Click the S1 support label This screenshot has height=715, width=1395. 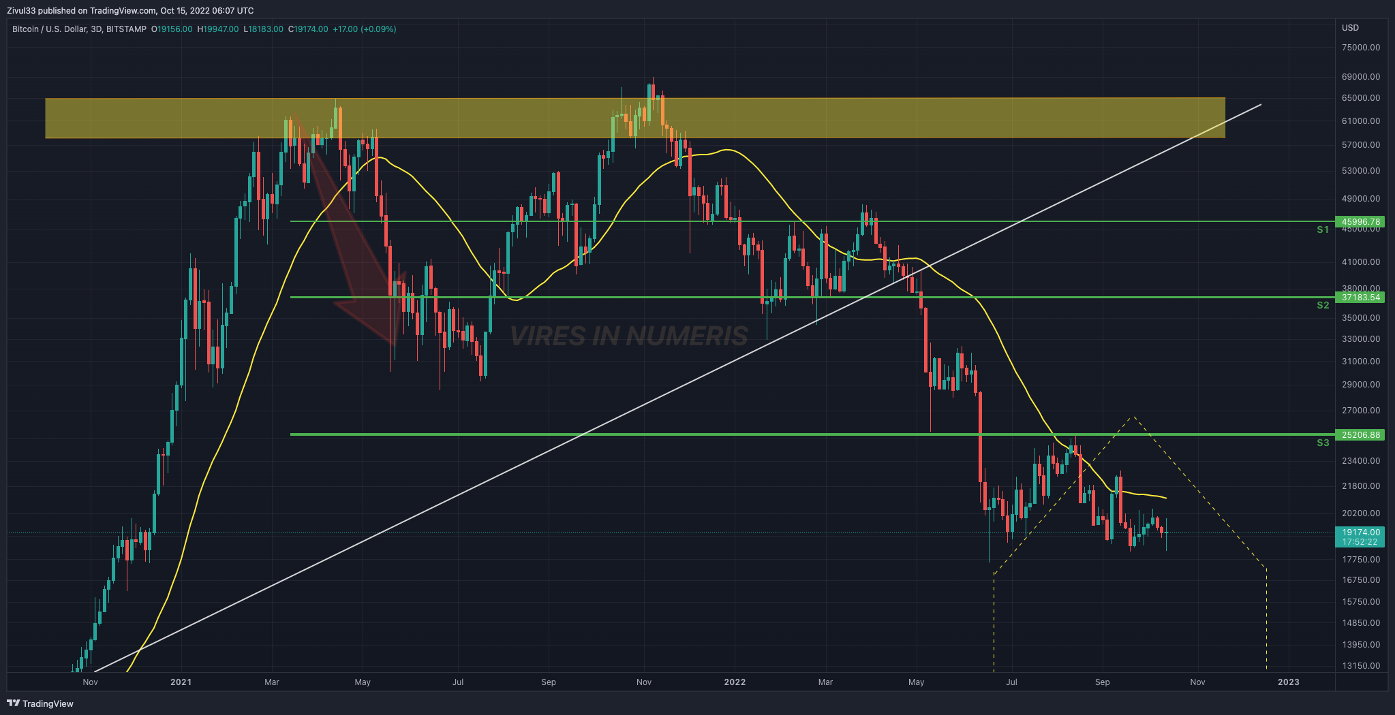pyautogui.click(x=1323, y=230)
